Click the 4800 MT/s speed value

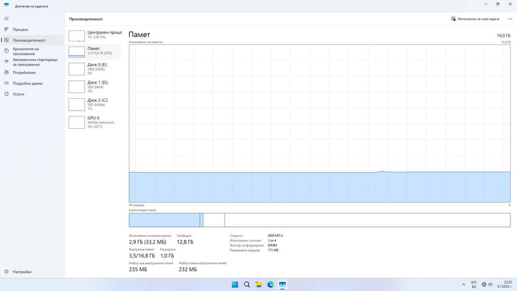275,236
